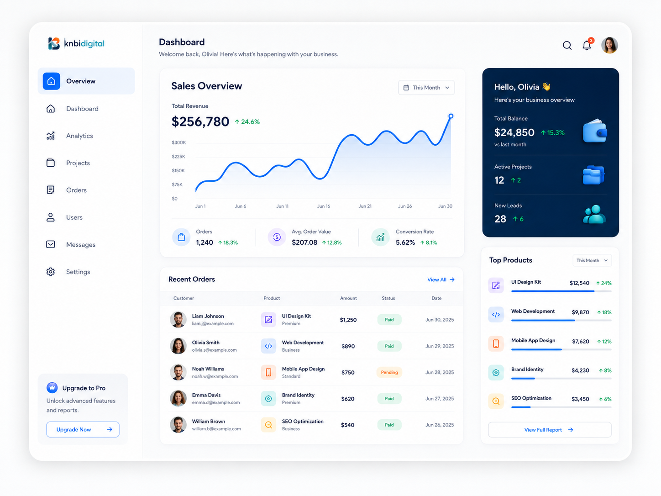Click UI Design Kit progress bar

pyautogui.click(x=561, y=291)
